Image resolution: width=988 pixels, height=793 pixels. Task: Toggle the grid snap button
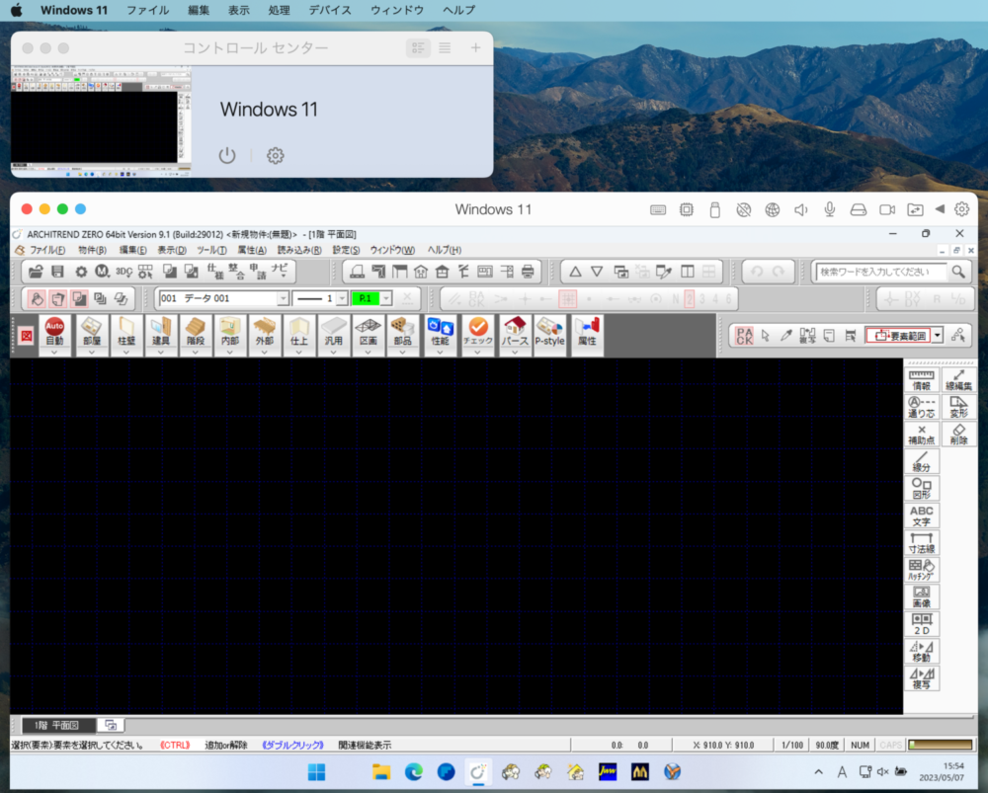[x=568, y=299]
